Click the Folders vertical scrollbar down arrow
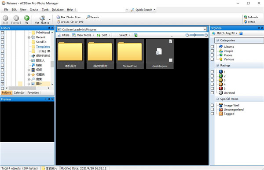The image size is (264, 170). pos(52,84)
